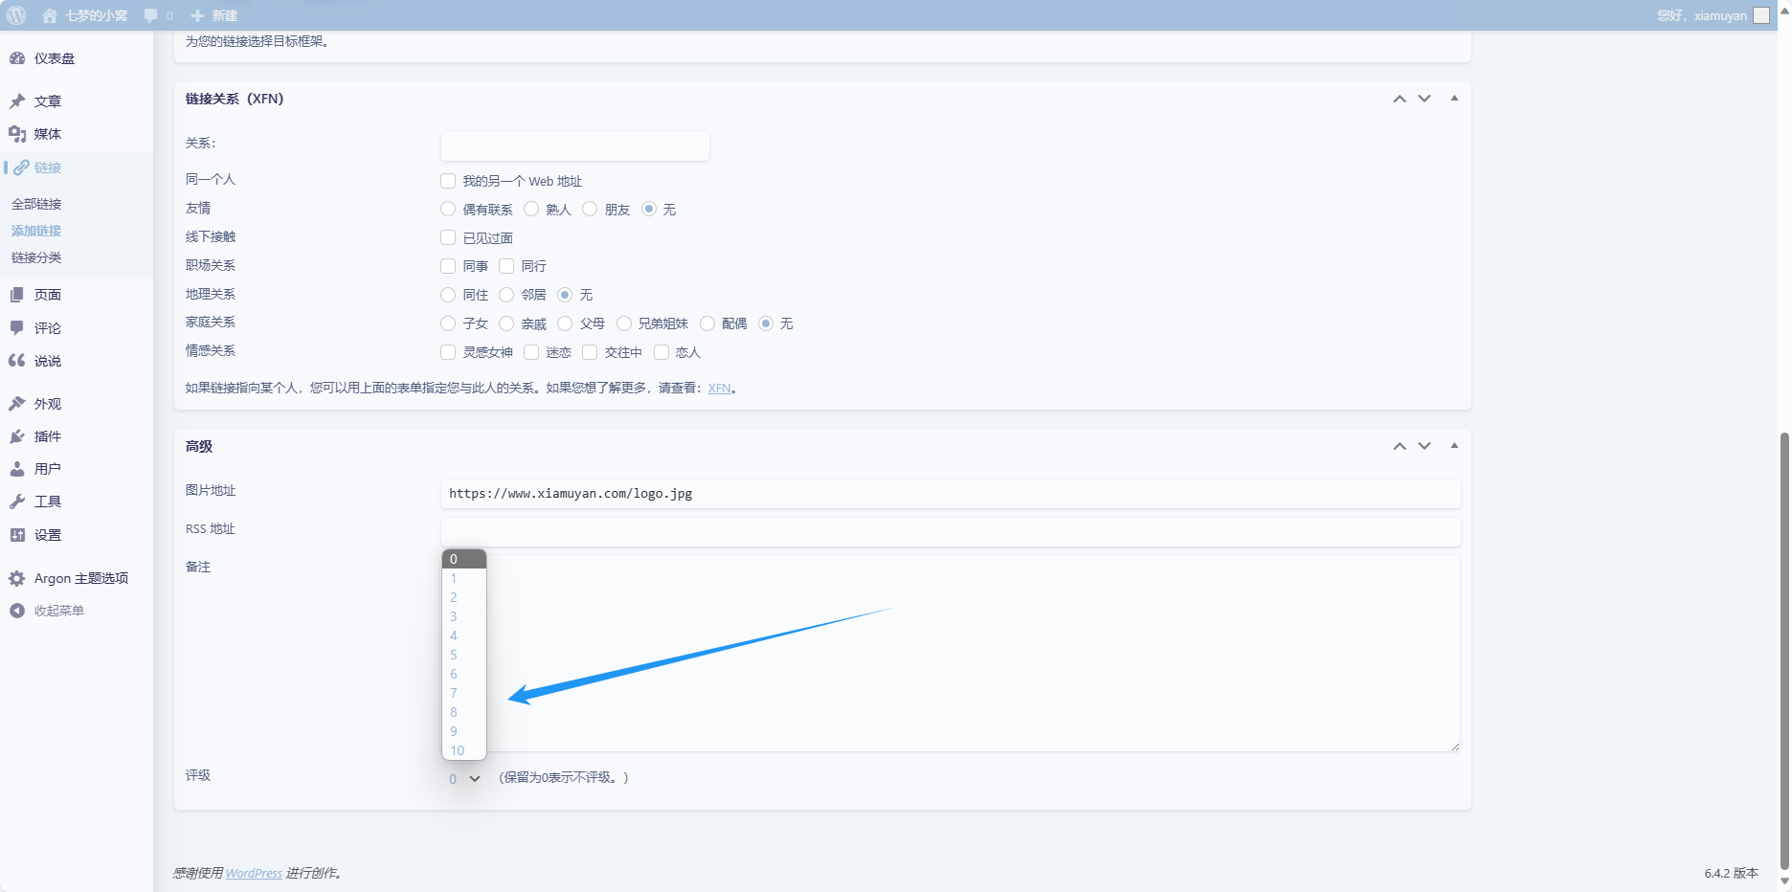Collapse the 链接关系 (XFN) panel toggle
This screenshot has width=1792, height=892.
tap(1454, 98)
